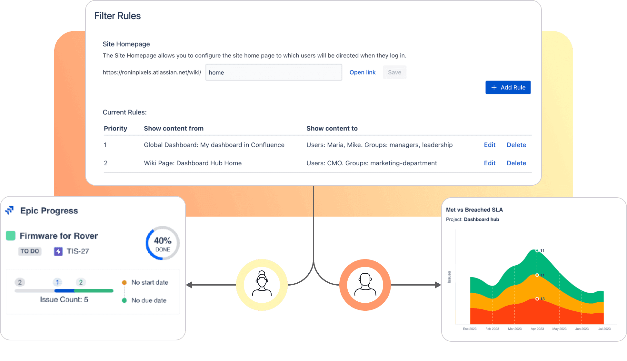Click the green top data point labeled 11

(537, 250)
